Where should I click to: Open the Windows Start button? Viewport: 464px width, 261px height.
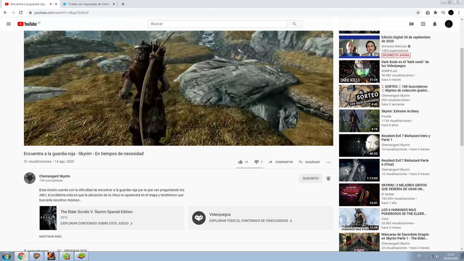[7, 256]
